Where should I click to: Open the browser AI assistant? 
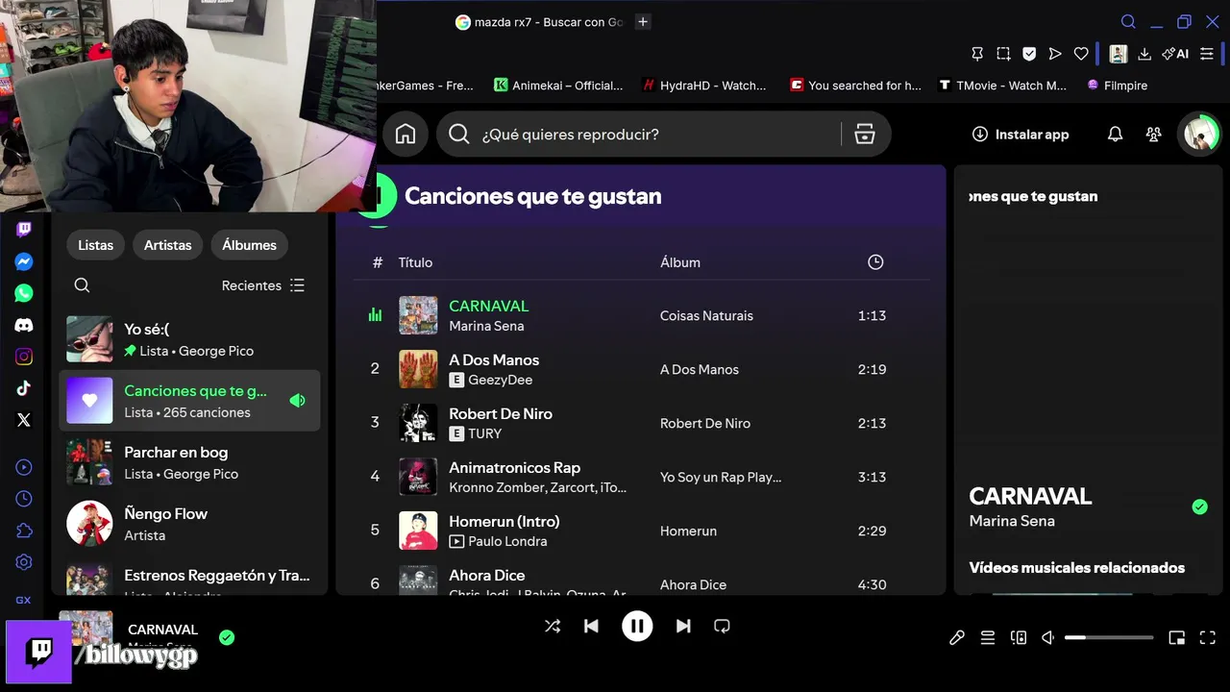1175,54
